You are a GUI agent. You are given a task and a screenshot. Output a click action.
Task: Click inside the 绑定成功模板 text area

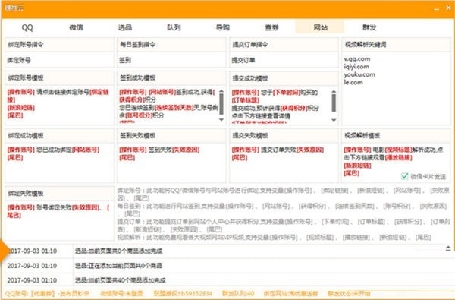pos(59,163)
